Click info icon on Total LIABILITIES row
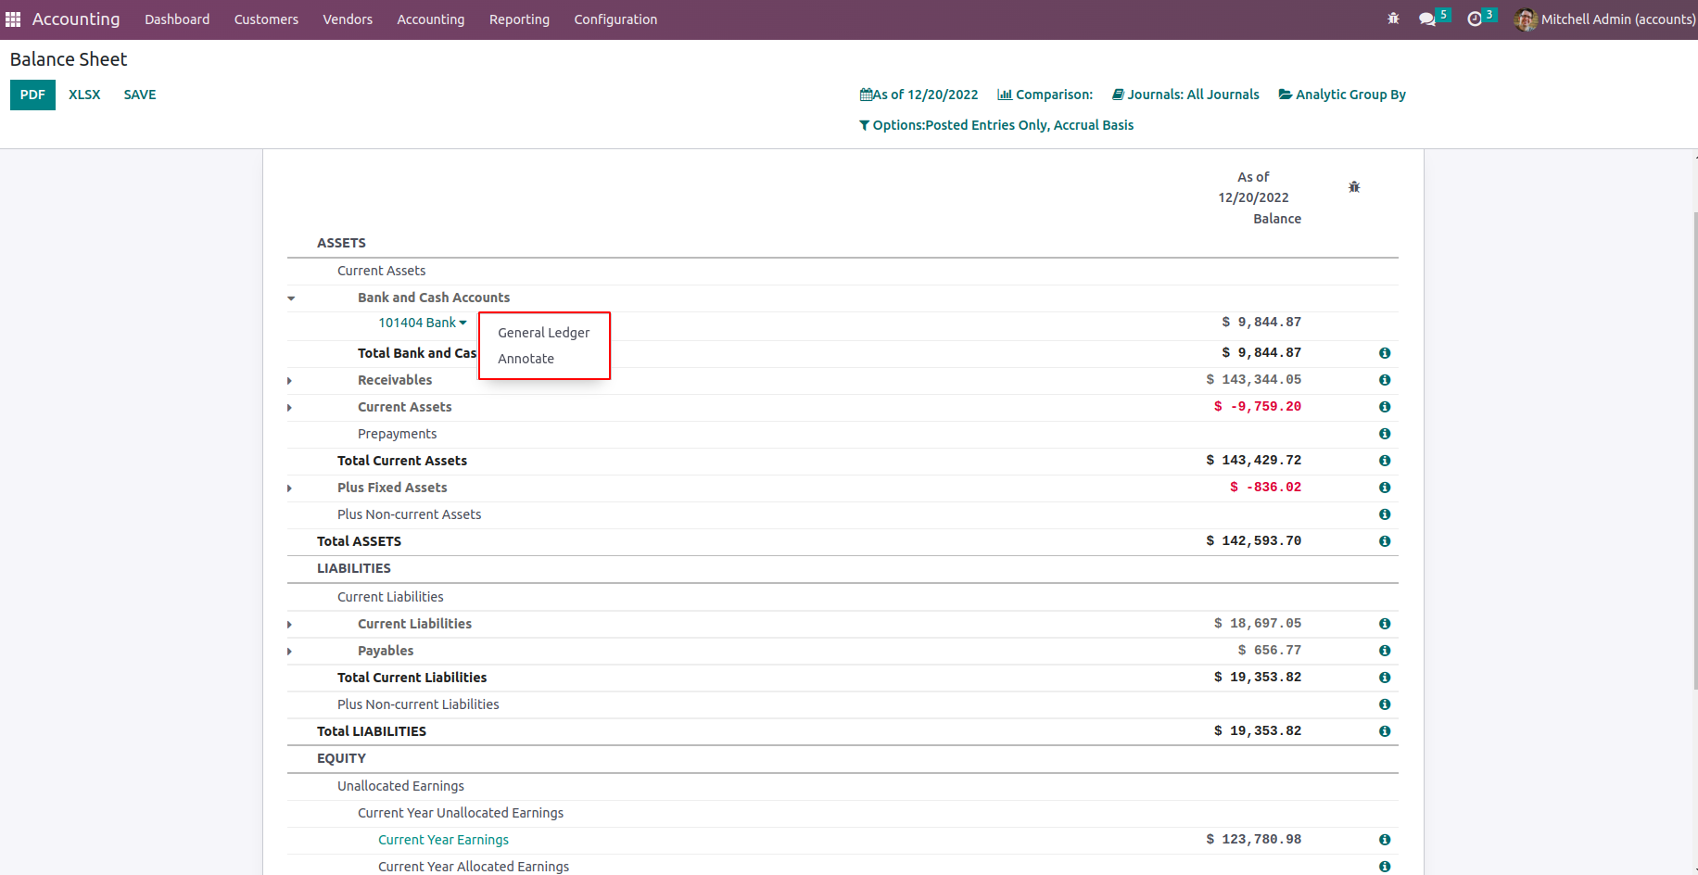The height and width of the screenshot is (875, 1698). [1385, 731]
